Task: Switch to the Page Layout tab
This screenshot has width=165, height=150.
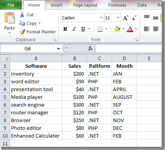Action: 85,5
